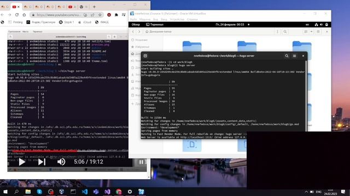The image size is (350, 196).
Task: Open the Устройства menu in VirtualBox
Action: pos(177,20)
